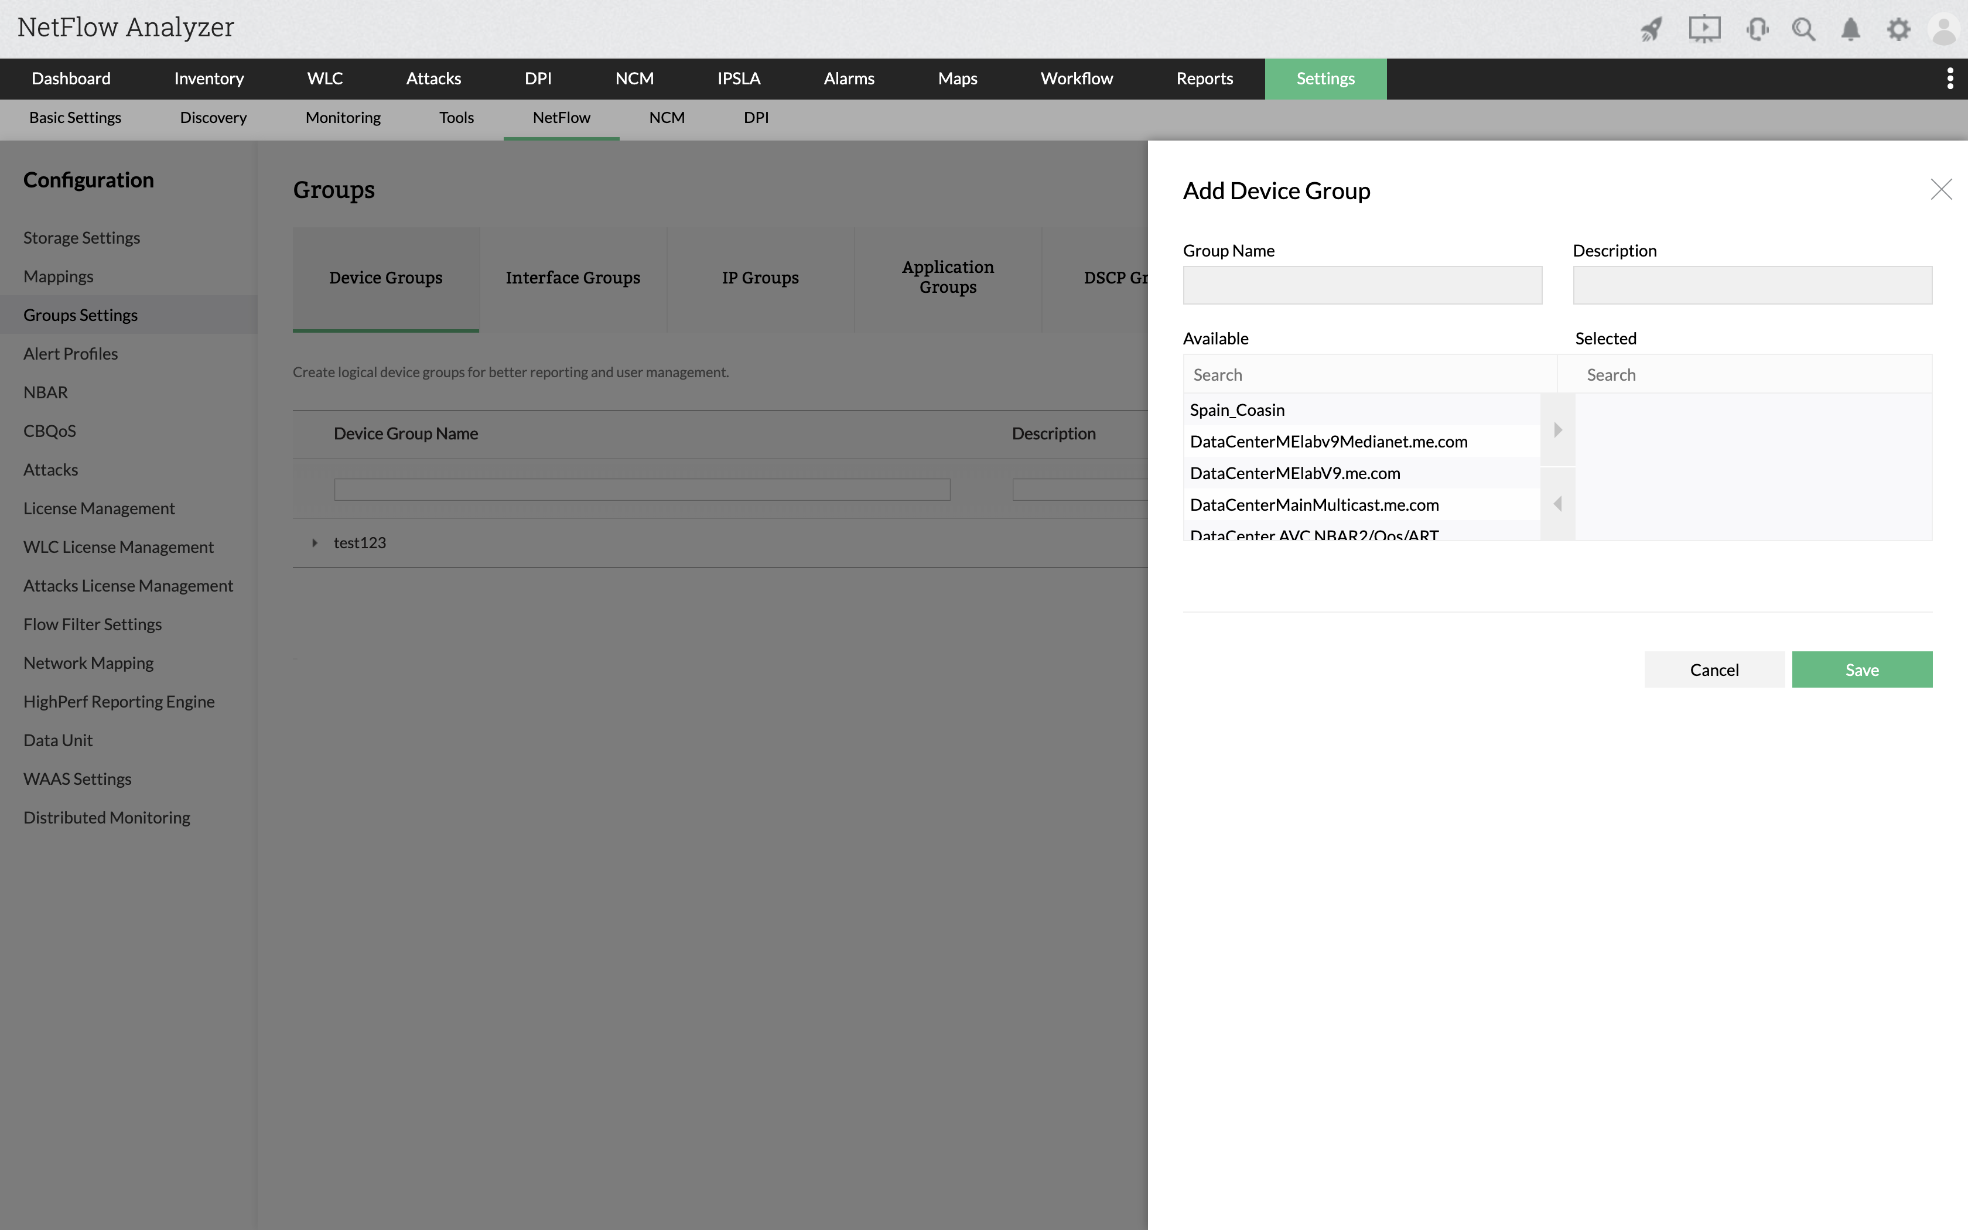
Task: Open the global search magnifier icon
Action: coord(1803,30)
